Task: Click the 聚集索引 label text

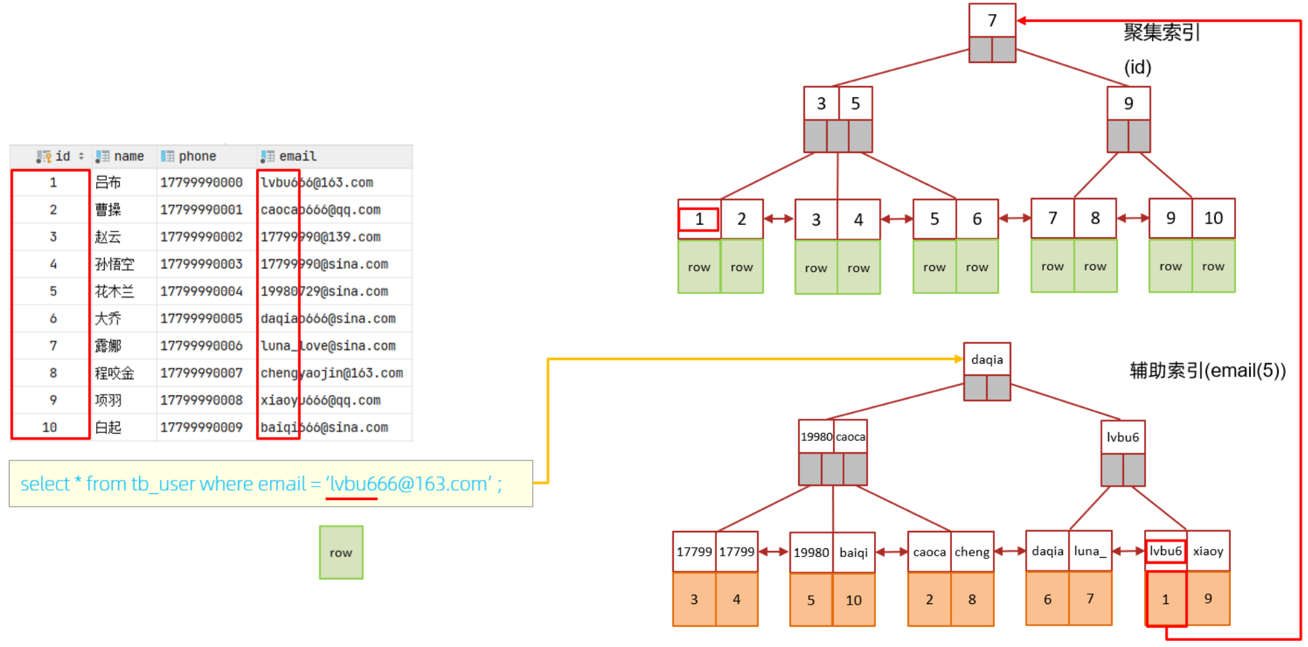Action: (x=1161, y=32)
